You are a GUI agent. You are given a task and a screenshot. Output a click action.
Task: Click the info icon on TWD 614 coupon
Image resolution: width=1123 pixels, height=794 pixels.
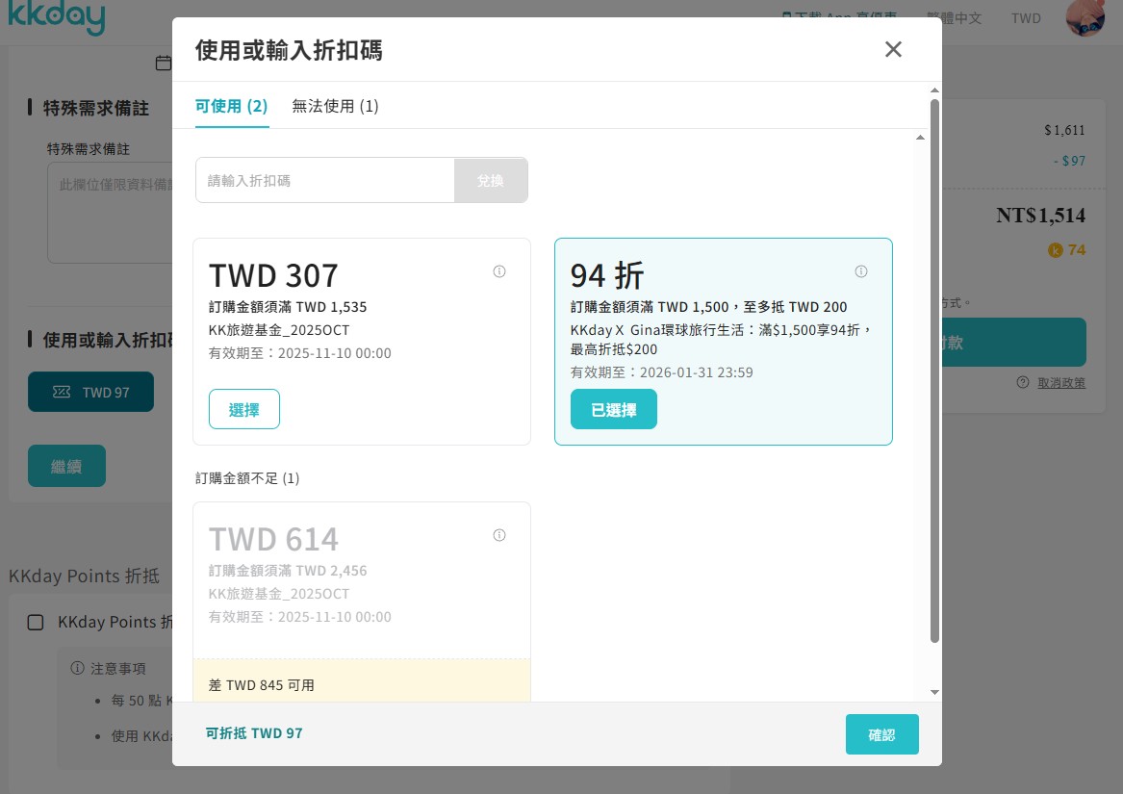coord(499,535)
